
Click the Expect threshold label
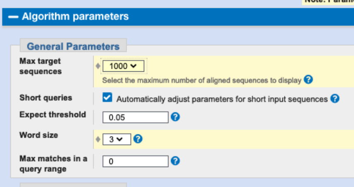(x=53, y=114)
